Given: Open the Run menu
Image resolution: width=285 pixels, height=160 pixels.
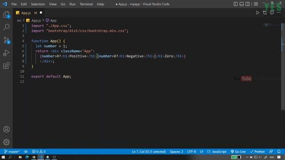Looking at the screenshot, I should coord(72,4).
